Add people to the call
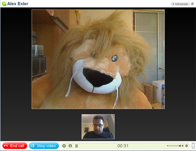Viewport: 196px width, 151px height. coord(180,4)
